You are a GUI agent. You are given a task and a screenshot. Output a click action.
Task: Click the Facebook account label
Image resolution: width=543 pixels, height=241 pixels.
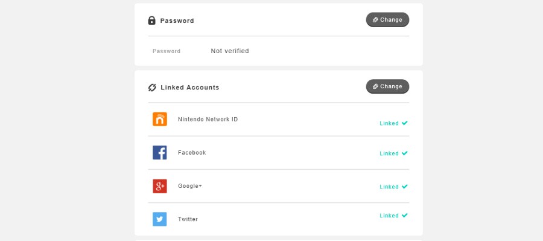(x=192, y=153)
